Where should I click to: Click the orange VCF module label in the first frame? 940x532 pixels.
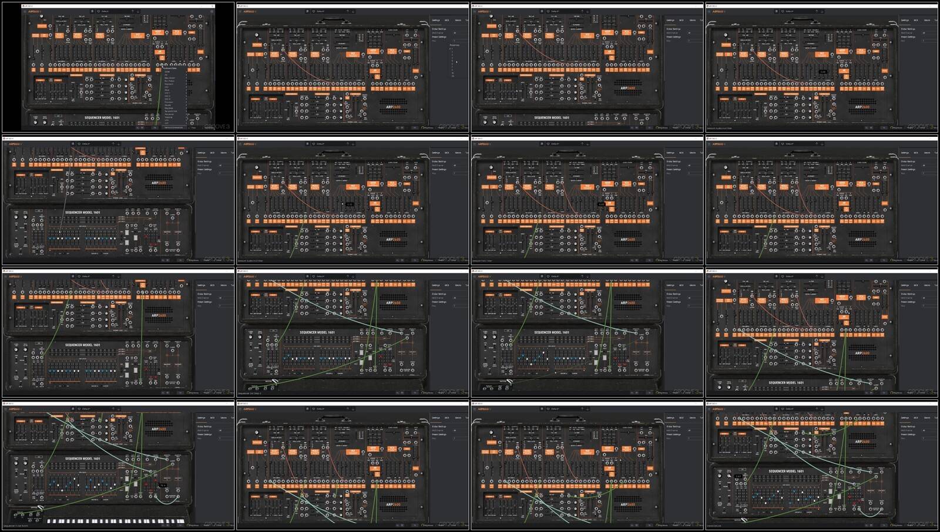[139, 35]
